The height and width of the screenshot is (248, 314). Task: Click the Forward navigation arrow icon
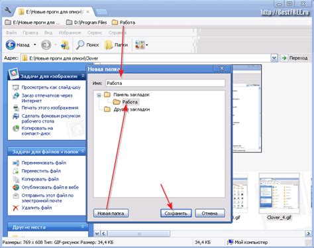point(46,45)
